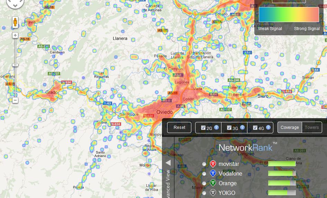Click the Weak Signal legend label

point(270,29)
